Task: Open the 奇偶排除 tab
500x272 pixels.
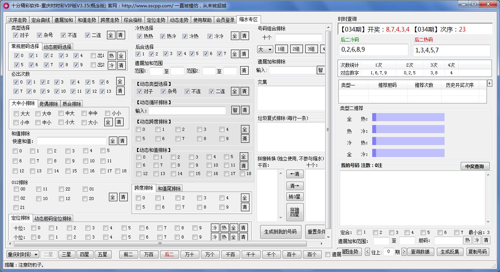Action: tap(49, 104)
